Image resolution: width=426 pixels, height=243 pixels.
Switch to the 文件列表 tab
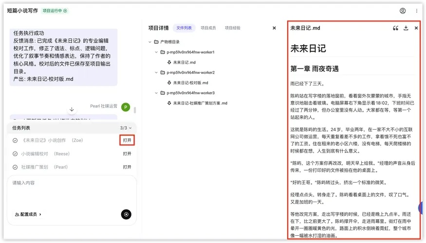pyautogui.click(x=184, y=28)
